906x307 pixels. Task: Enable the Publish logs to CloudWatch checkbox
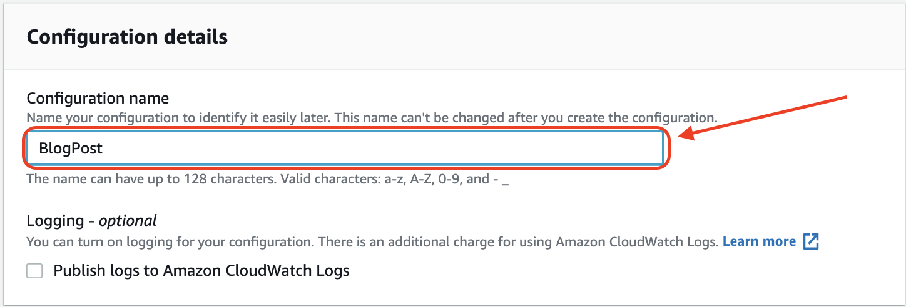[x=34, y=271]
